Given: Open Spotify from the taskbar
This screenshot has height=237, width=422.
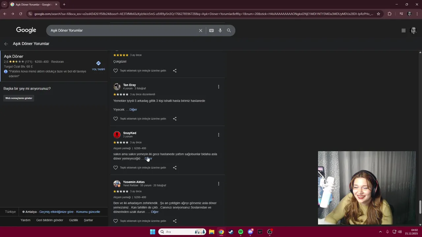Looking at the screenshot, I should tap(241, 232).
